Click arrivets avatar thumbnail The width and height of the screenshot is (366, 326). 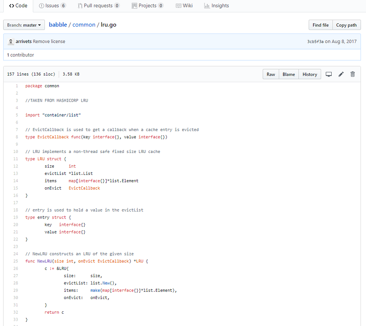[x=11, y=42]
